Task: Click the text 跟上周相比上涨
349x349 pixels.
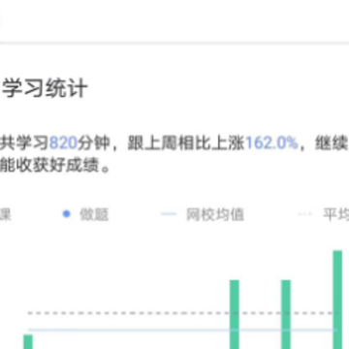Action: click(x=186, y=143)
